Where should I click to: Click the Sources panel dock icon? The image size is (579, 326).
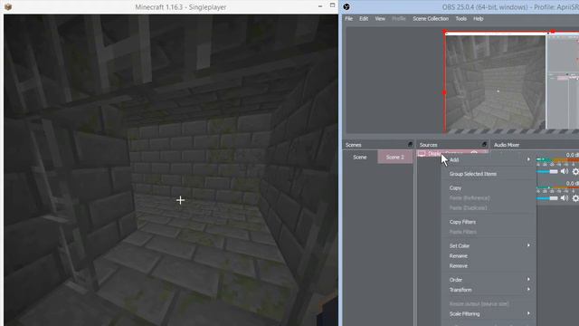point(484,145)
